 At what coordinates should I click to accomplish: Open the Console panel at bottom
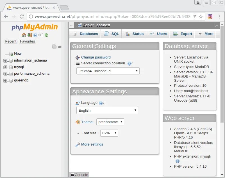coord(79,175)
